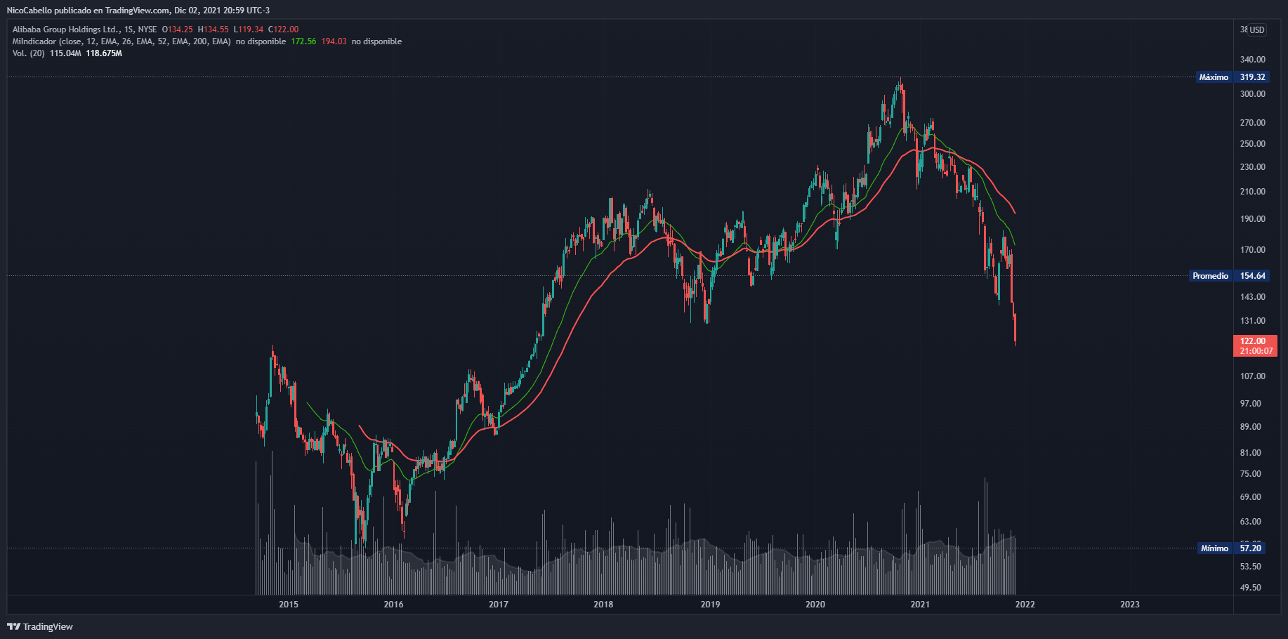Click the red EMA value 194.03

tap(334, 41)
